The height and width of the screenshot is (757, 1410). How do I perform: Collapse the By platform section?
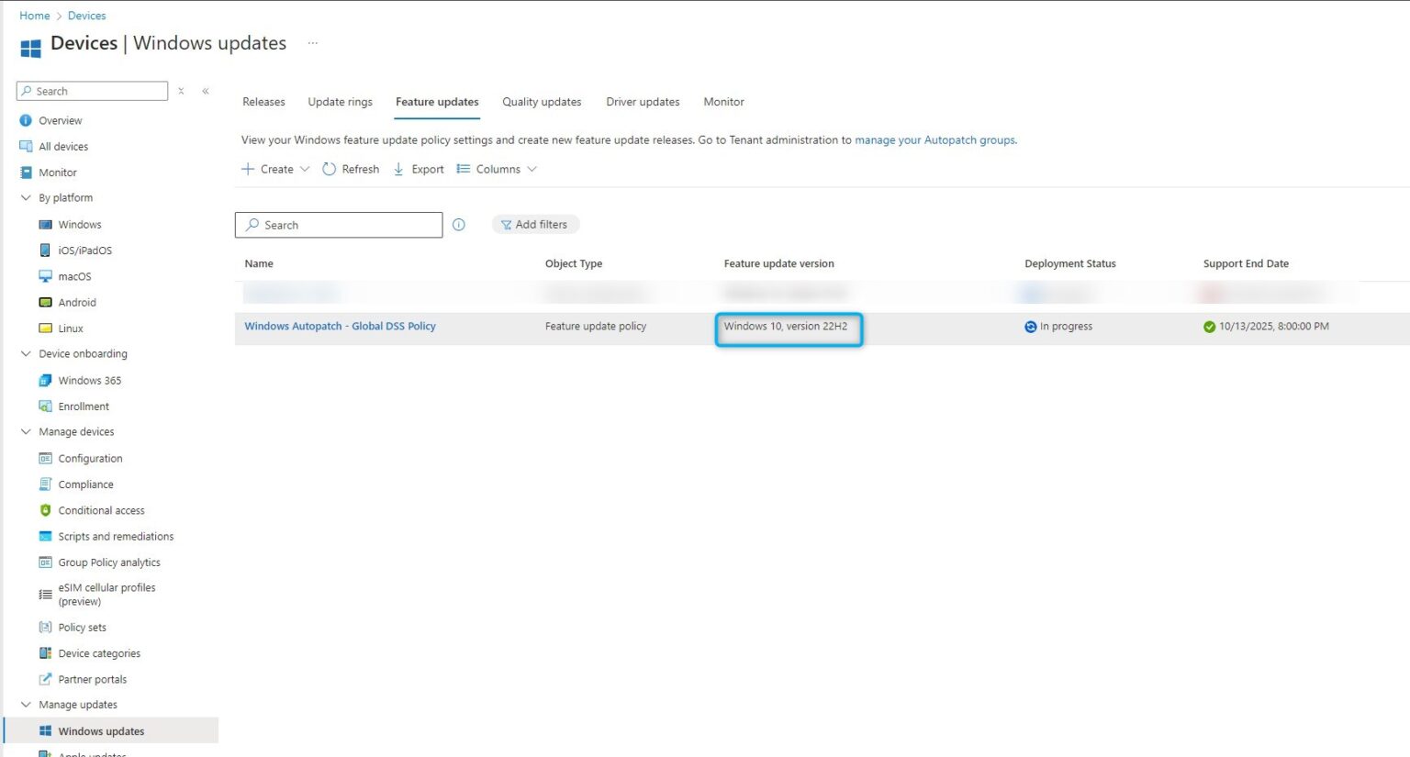26,197
